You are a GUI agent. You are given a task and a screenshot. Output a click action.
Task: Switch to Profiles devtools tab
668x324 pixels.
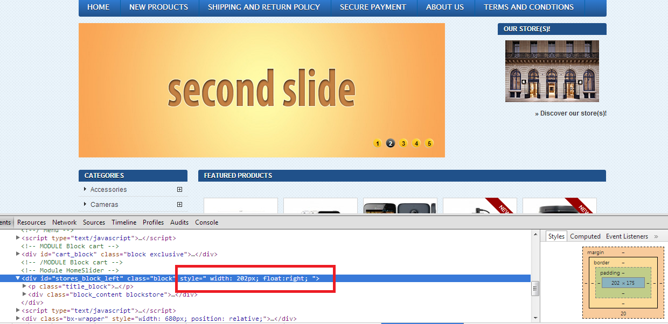pyautogui.click(x=154, y=222)
